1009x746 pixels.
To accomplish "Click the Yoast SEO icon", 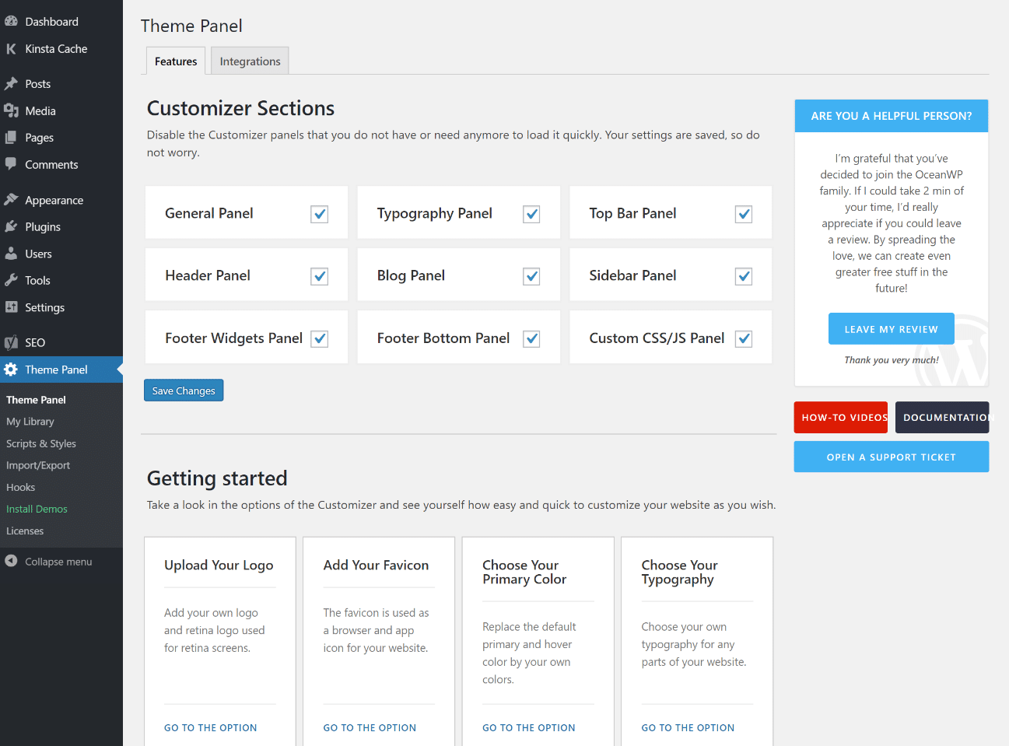I will click(11, 342).
